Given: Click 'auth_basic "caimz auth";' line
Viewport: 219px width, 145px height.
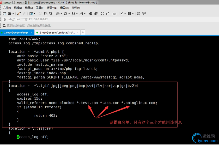Looking at the screenshot, I should tap(42, 56).
